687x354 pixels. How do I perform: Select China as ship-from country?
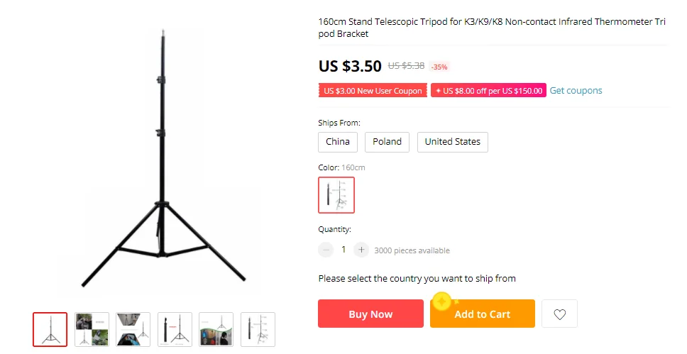pyautogui.click(x=338, y=142)
